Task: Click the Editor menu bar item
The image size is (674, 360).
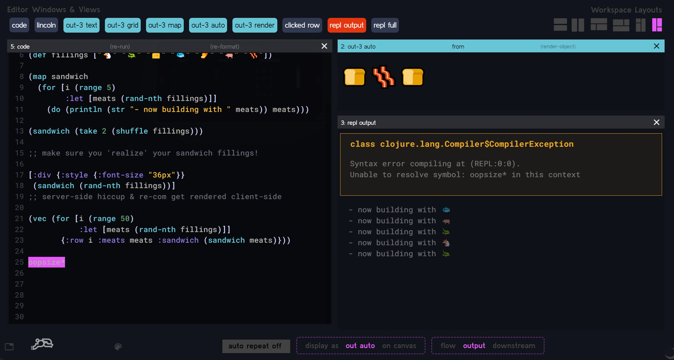Action: pyautogui.click(x=17, y=8)
